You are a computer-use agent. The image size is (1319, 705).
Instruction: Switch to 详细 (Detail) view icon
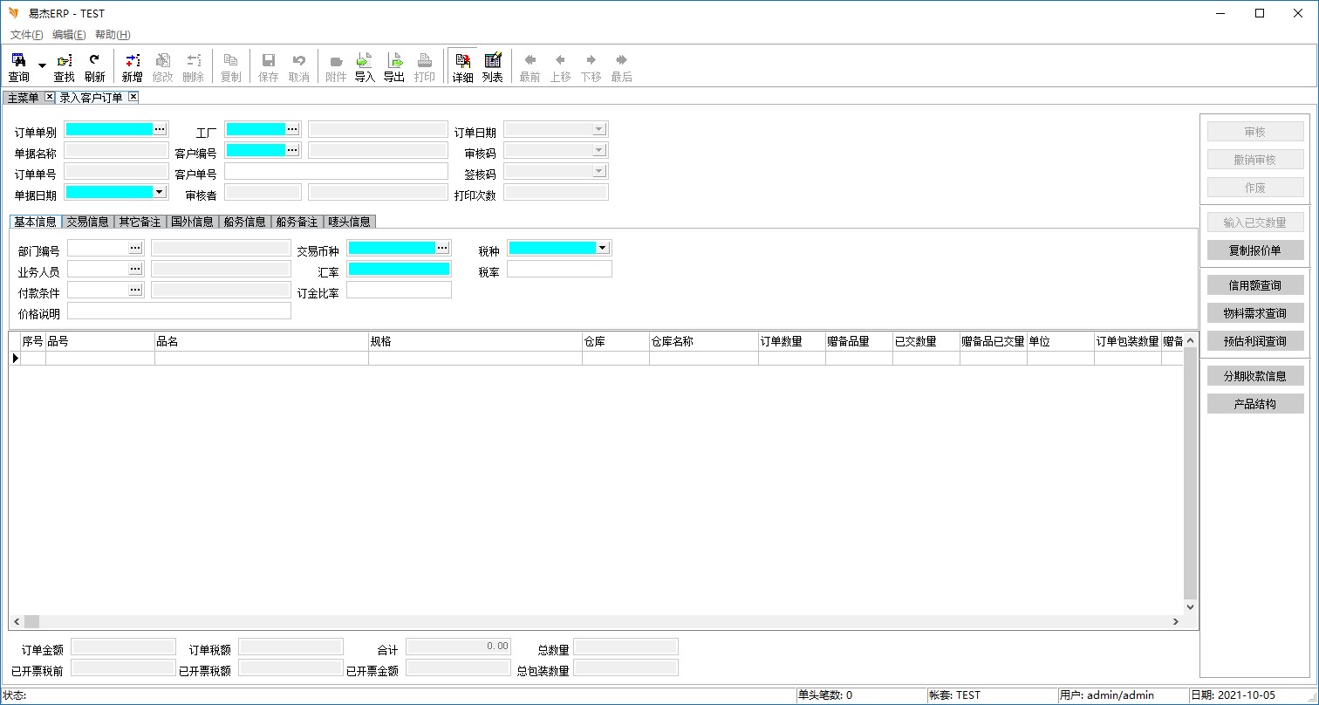[462, 66]
